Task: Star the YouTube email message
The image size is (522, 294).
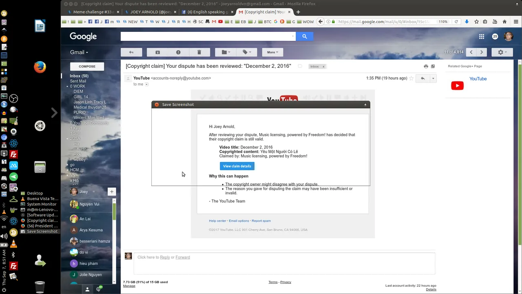Action: point(411,78)
